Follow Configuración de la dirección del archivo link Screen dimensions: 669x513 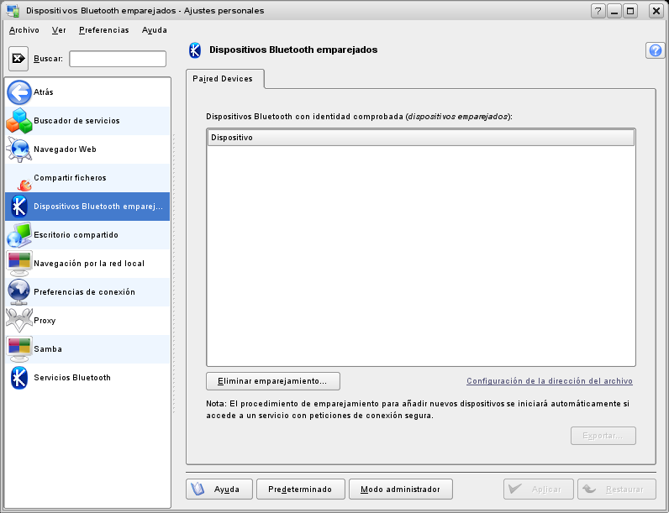click(549, 381)
